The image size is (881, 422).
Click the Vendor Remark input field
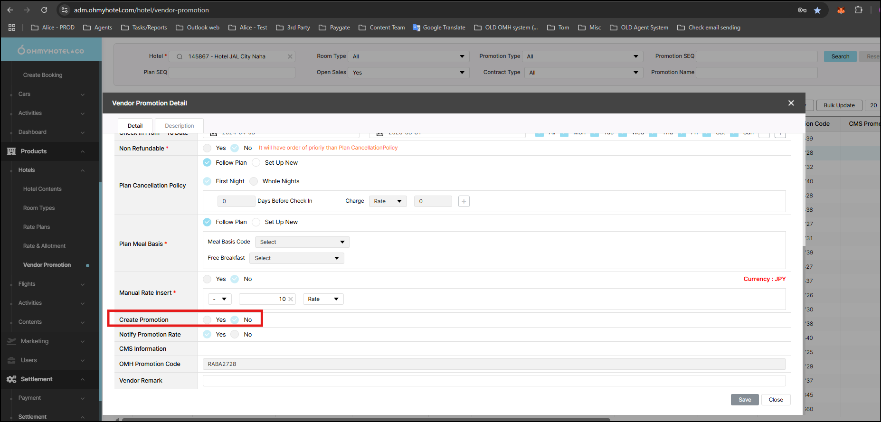[x=494, y=381]
